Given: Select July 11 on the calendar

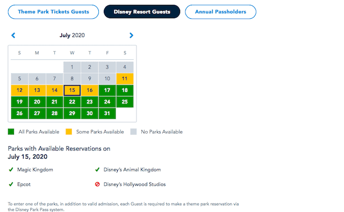Looking at the screenshot, I should point(125,79).
